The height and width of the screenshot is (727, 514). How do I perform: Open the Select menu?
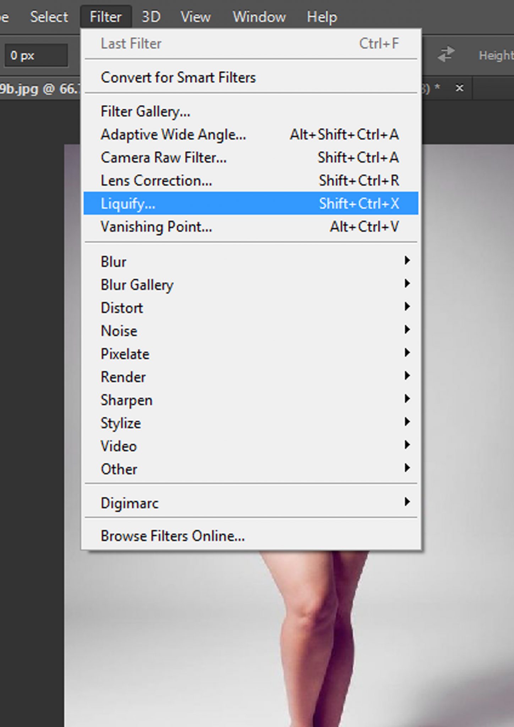pos(49,17)
